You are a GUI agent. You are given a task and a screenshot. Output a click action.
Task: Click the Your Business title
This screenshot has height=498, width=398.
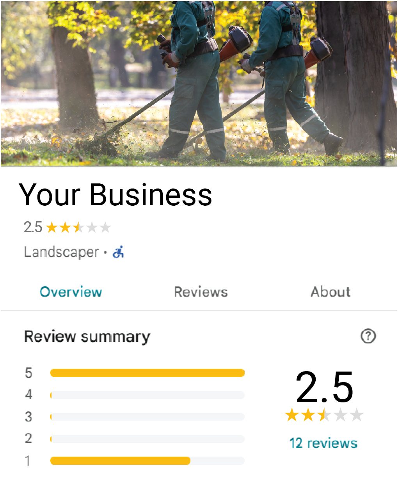point(115,194)
